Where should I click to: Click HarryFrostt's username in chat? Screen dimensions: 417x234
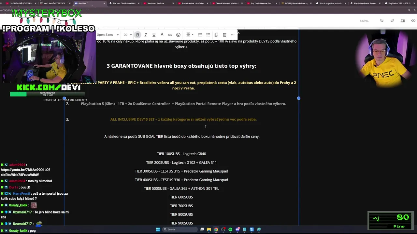pyautogui.click(x=21, y=193)
